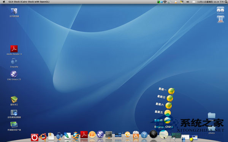Click the Wi-Fi indicator in the top panel

point(165,2)
